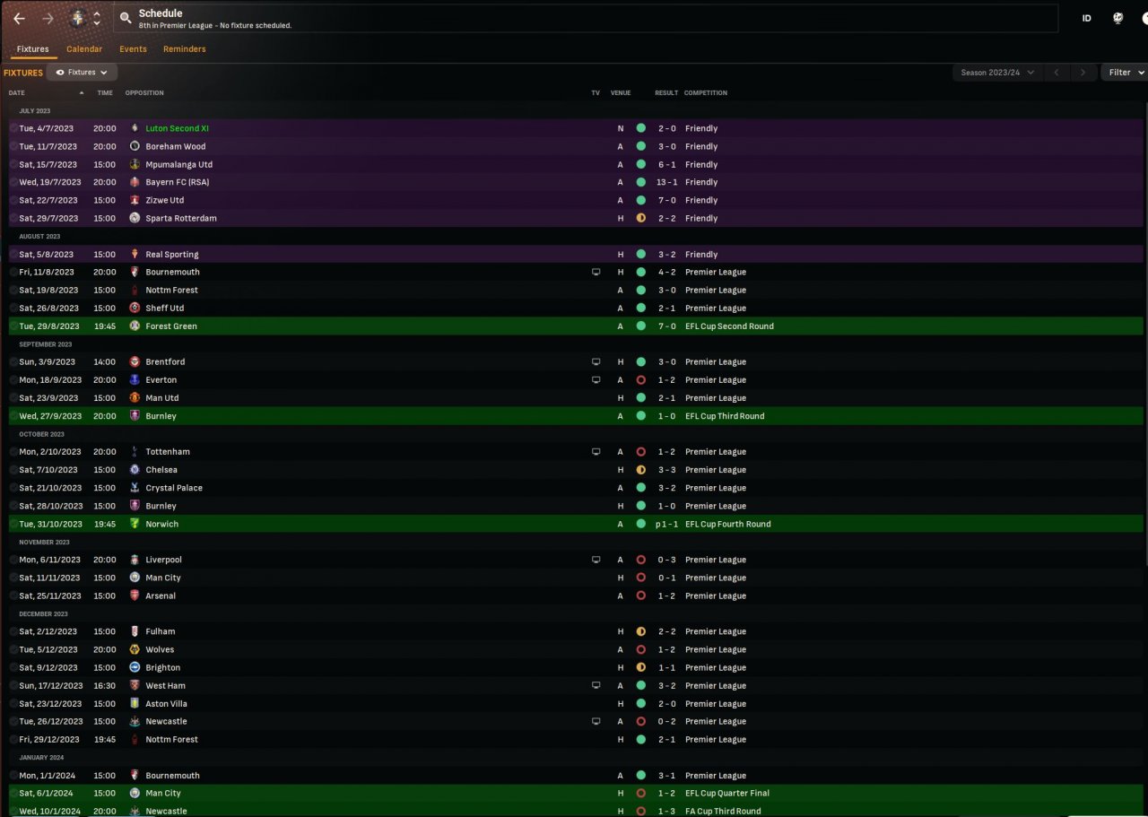
Task: Open the Fulham team link
Action: (x=160, y=631)
